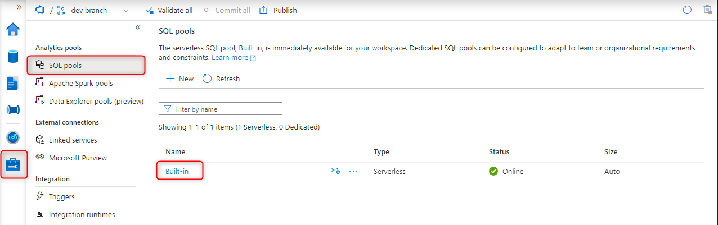The height and width of the screenshot is (225, 718).
Task: Sort by Status column header
Action: [x=499, y=152]
